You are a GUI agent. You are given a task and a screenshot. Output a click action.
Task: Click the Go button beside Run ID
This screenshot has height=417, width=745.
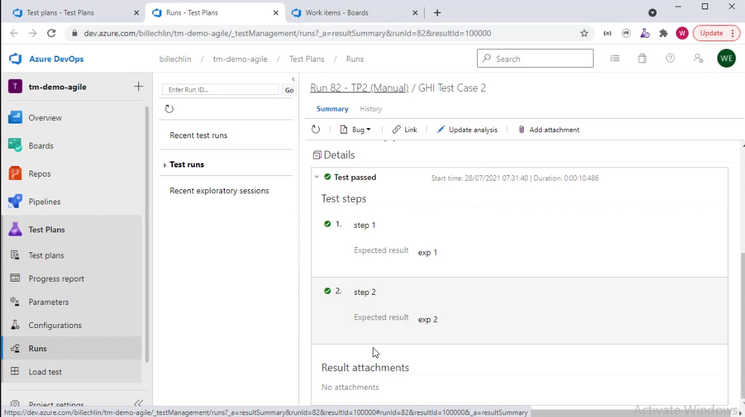point(289,90)
